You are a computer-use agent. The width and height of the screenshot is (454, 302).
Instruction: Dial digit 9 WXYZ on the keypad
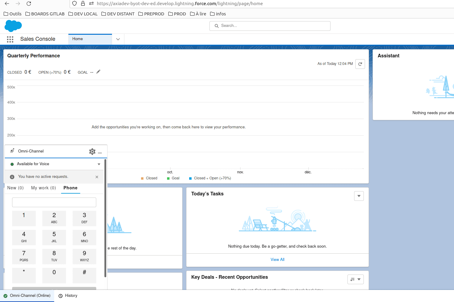pos(84,256)
